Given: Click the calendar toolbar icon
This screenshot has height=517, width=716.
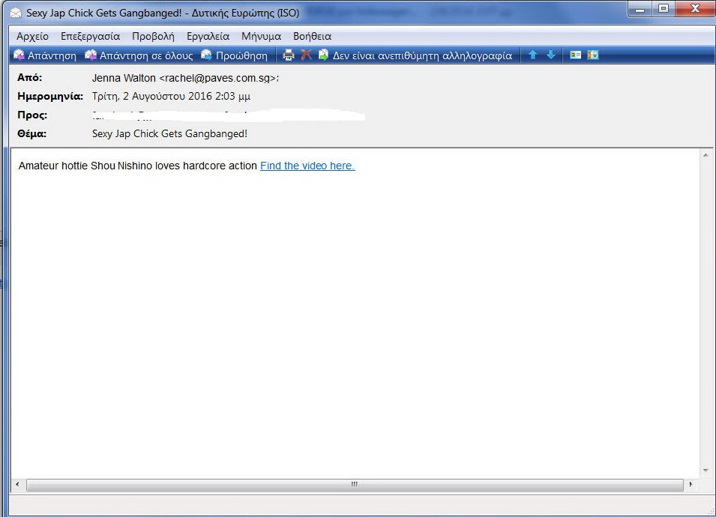Looking at the screenshot, I should tap(593, 55).
